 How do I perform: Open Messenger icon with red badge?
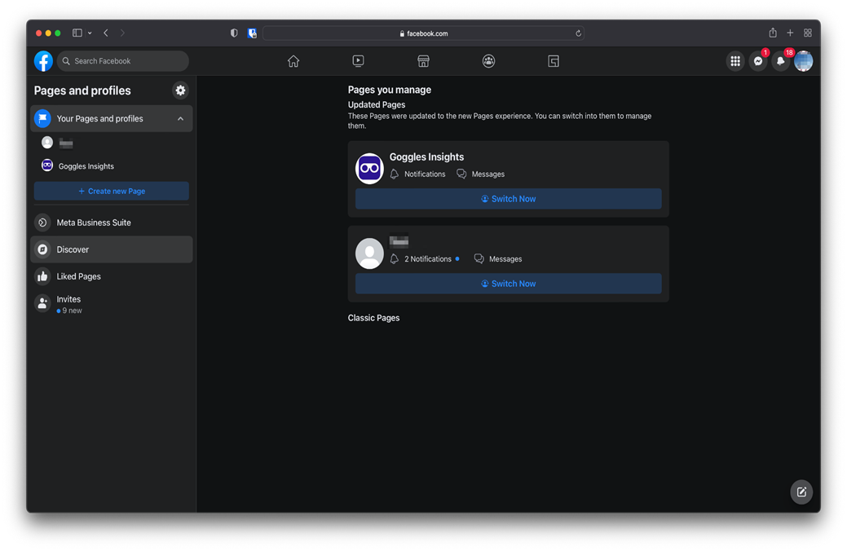[758, 61]
